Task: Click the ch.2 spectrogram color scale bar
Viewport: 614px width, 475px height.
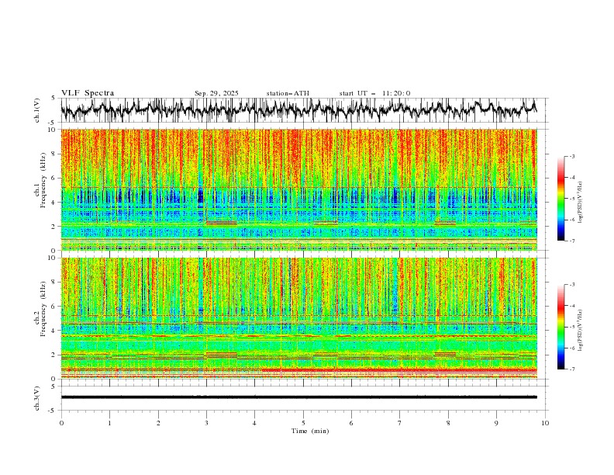Action: (561, 327)
